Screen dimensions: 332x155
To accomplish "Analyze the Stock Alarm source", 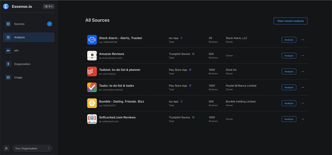I will click(289, 40).
